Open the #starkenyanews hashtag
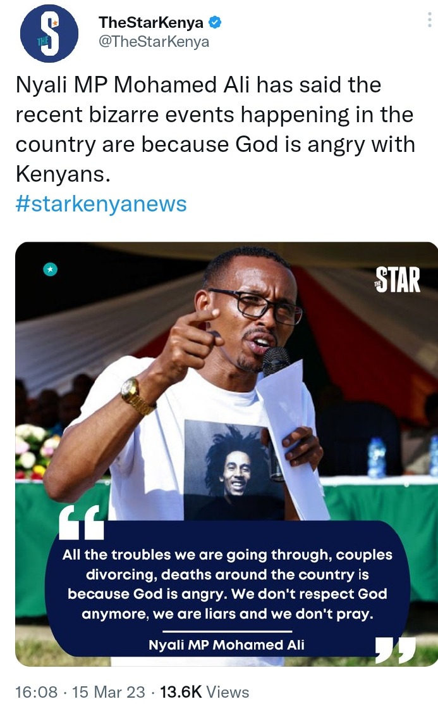The image size is (438, 711). pyautogui.click(x=101, y=204)
